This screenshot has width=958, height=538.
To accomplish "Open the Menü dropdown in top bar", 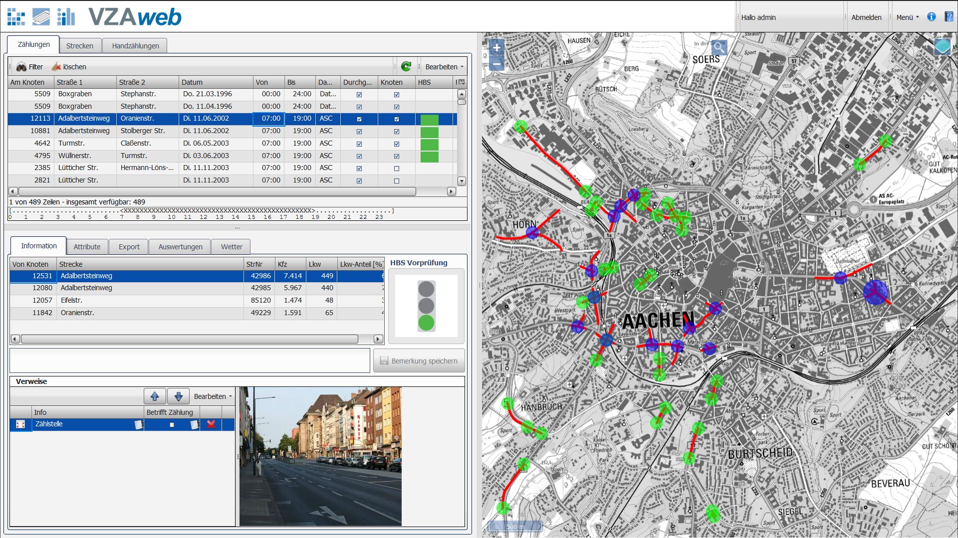I will [907, 17].
